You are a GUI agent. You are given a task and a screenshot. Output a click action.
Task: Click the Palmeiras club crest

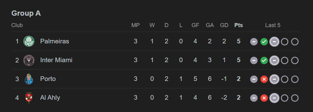(x=29, y=41)
